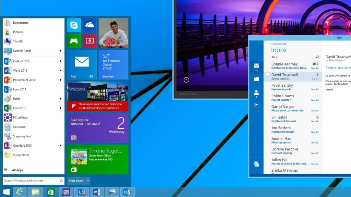Tick the checkbox beside David Treadwell

coord(267,75)
